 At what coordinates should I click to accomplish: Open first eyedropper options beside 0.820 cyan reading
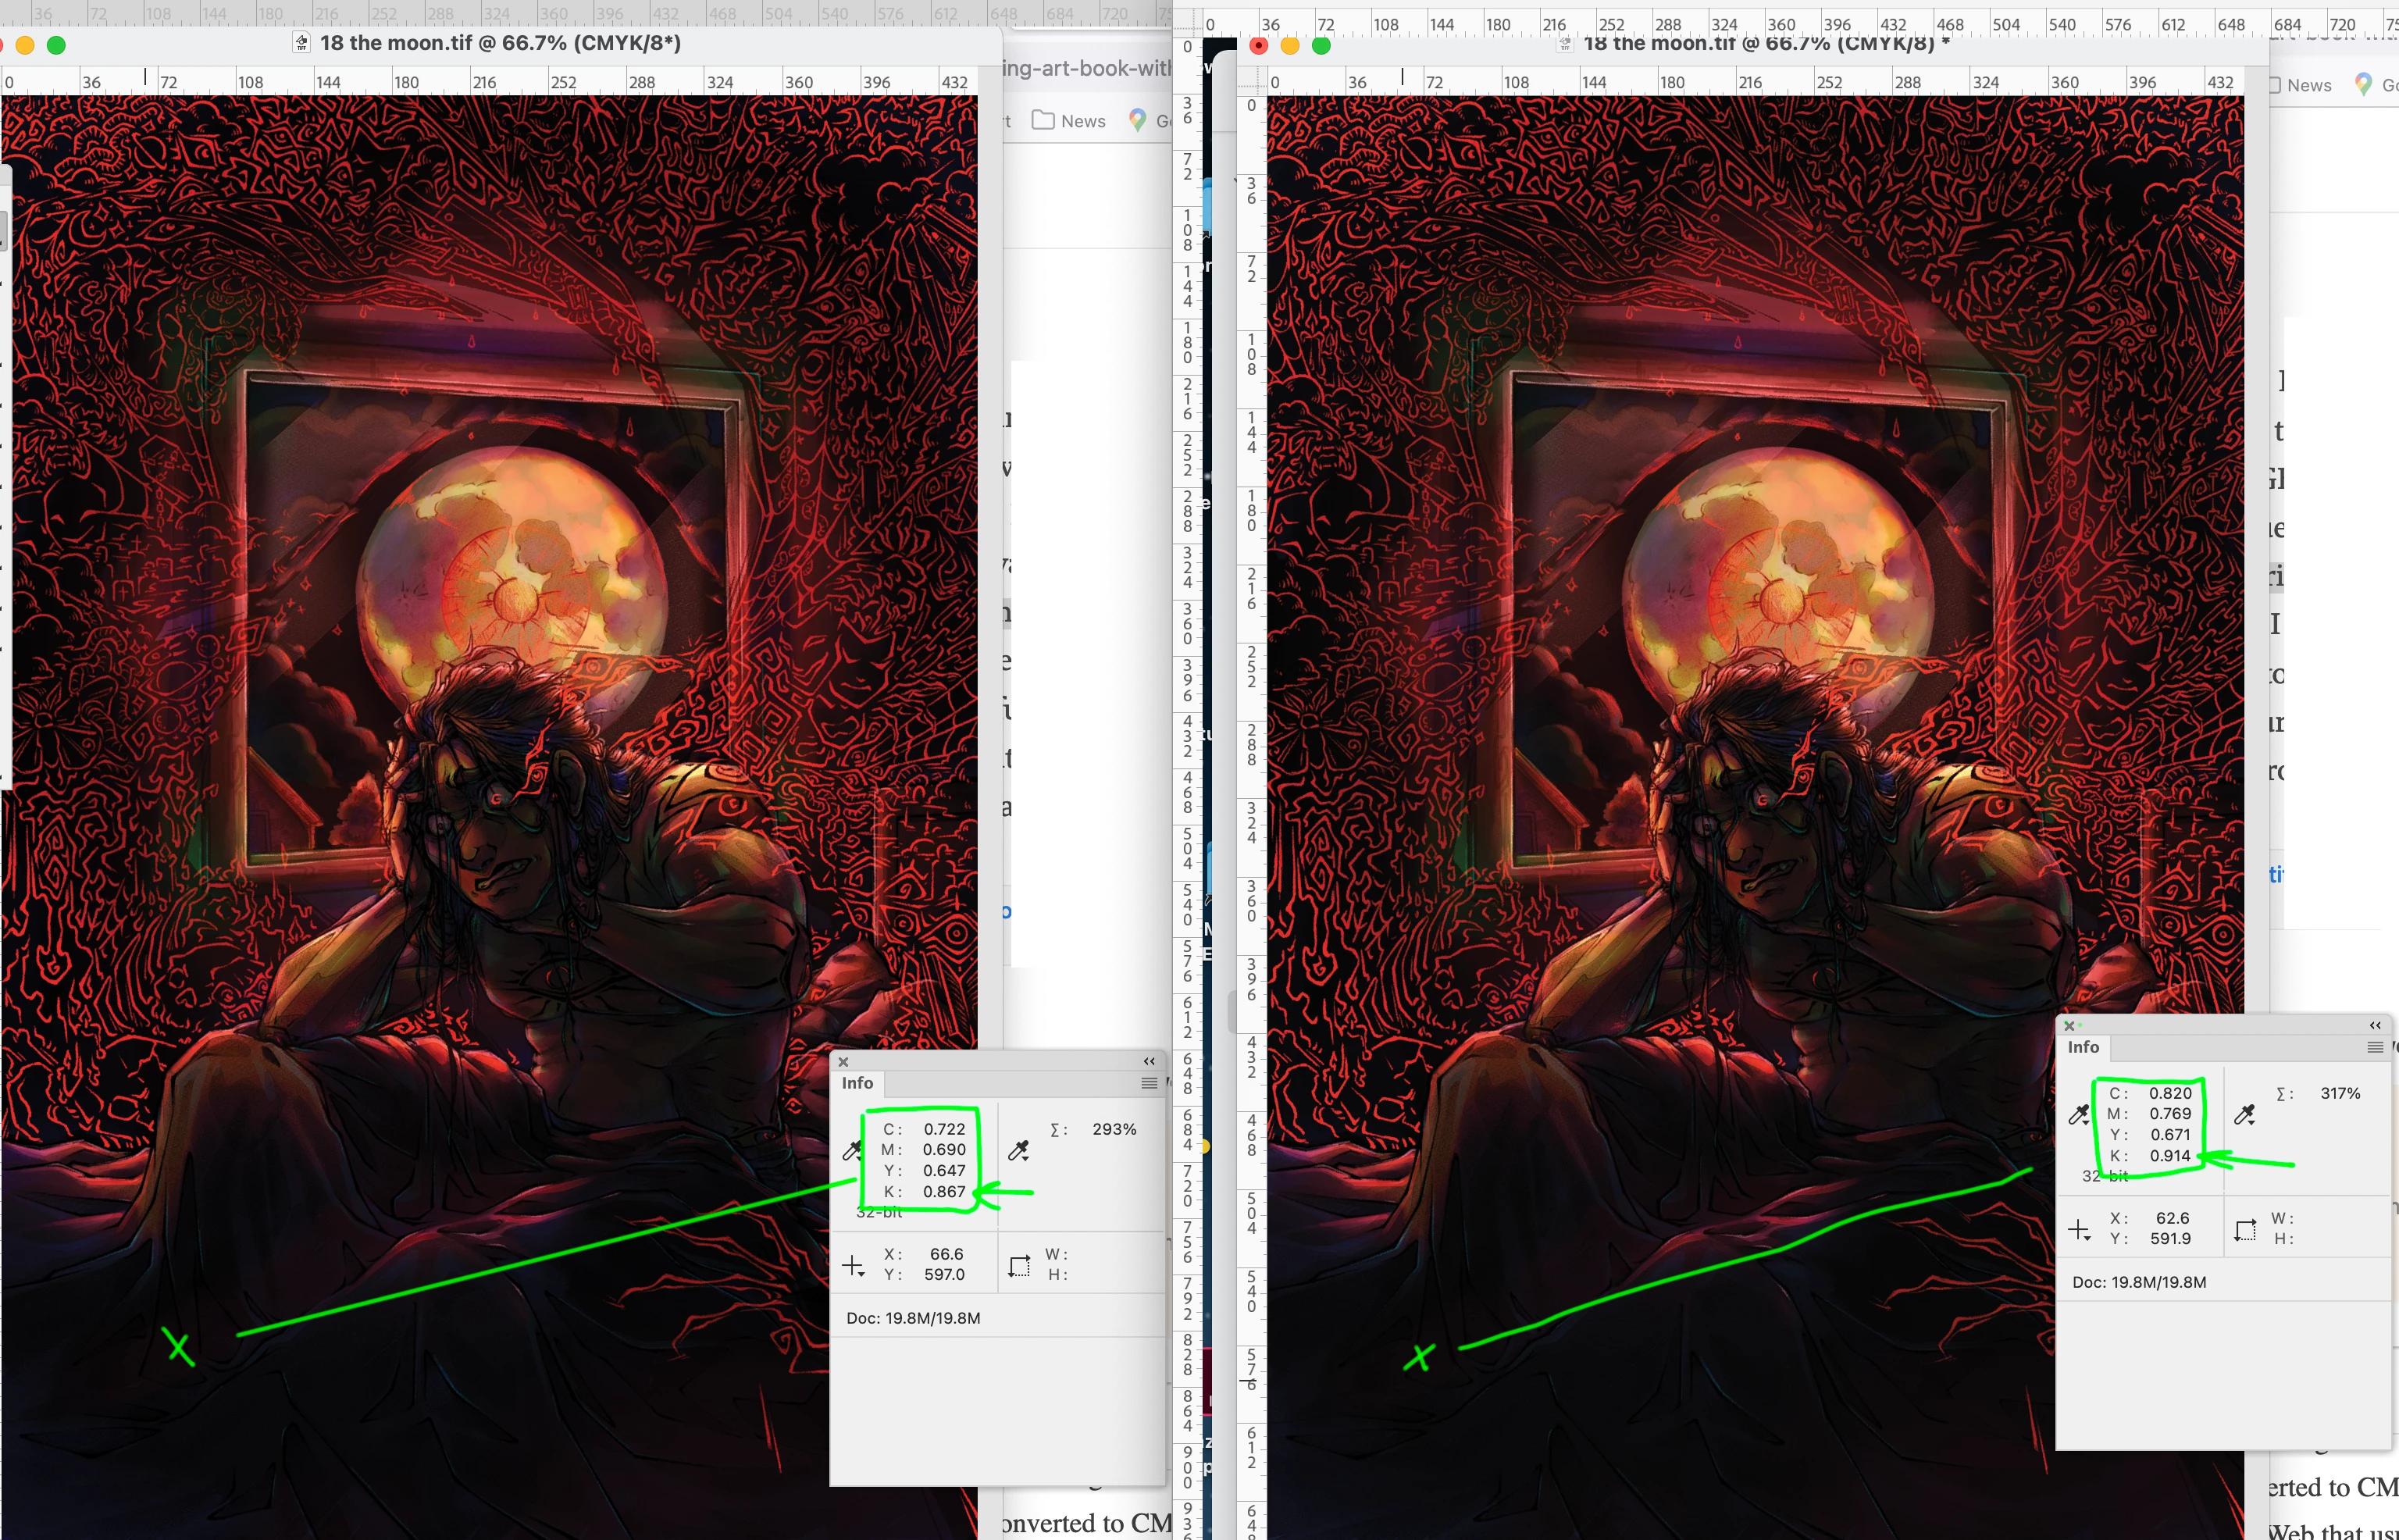click(x=2078, y=1115)
